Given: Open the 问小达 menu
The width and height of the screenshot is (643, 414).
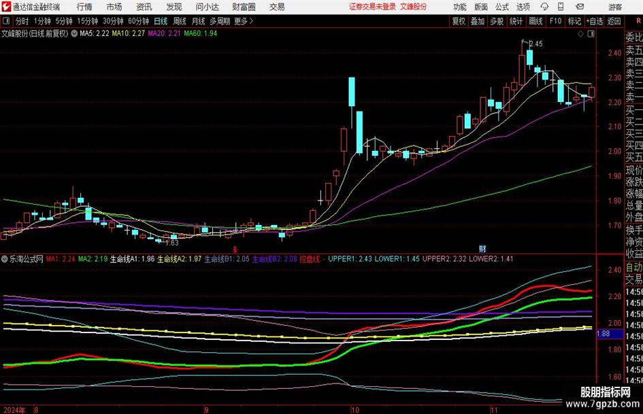Looking at the screenshot, I should coord(207,7).
